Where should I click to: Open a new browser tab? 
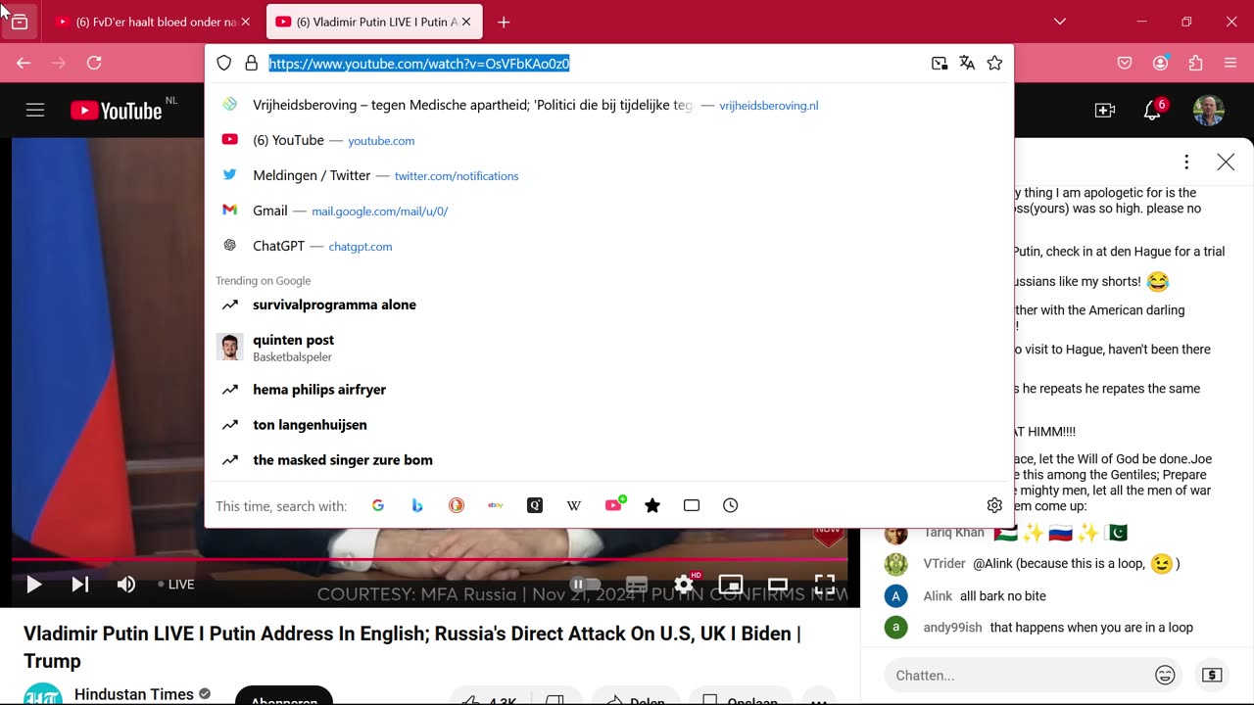coord(504,22)
